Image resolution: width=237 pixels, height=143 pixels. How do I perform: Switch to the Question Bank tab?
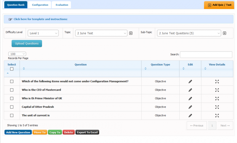[x=16, y=5]
